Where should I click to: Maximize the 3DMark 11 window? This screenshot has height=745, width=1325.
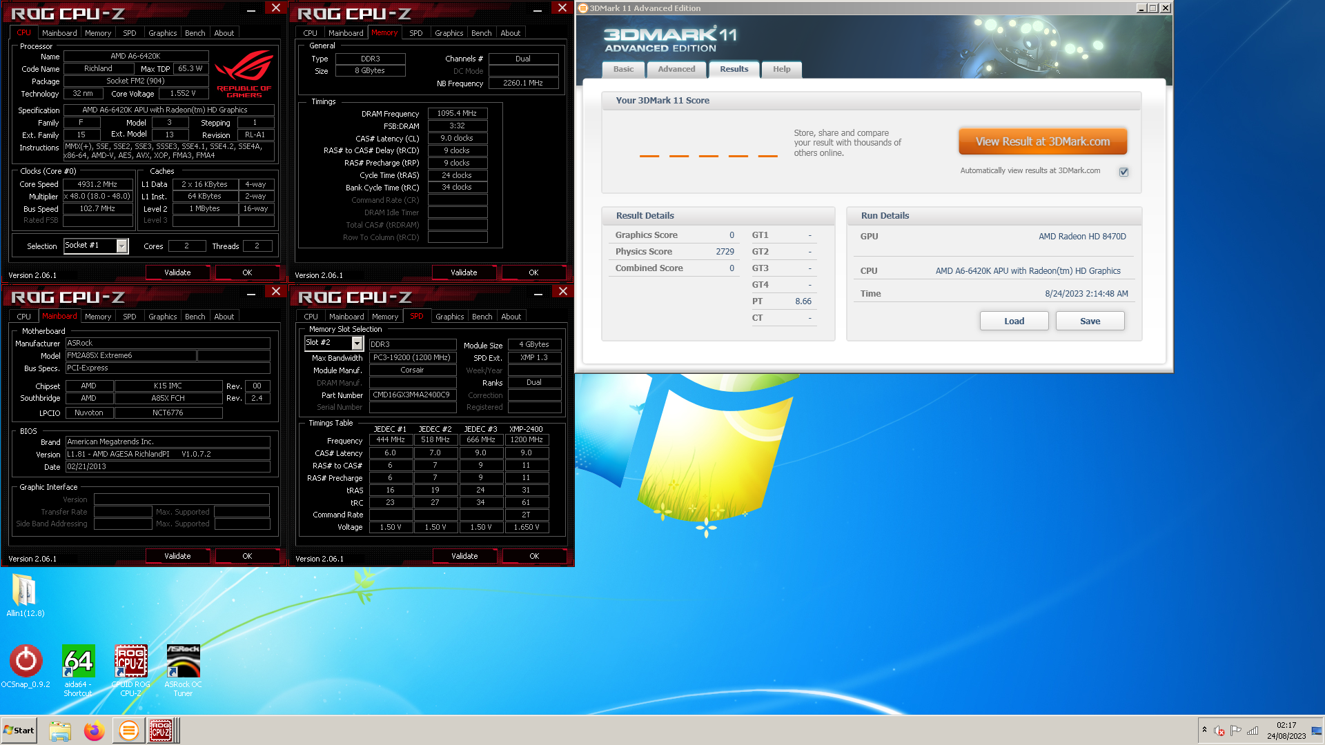point(1153,8)
